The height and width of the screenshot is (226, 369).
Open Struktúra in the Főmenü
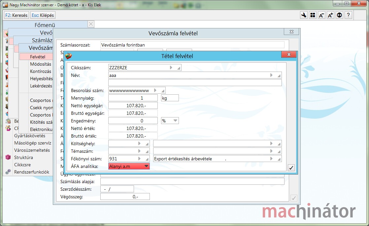(23, 158)
